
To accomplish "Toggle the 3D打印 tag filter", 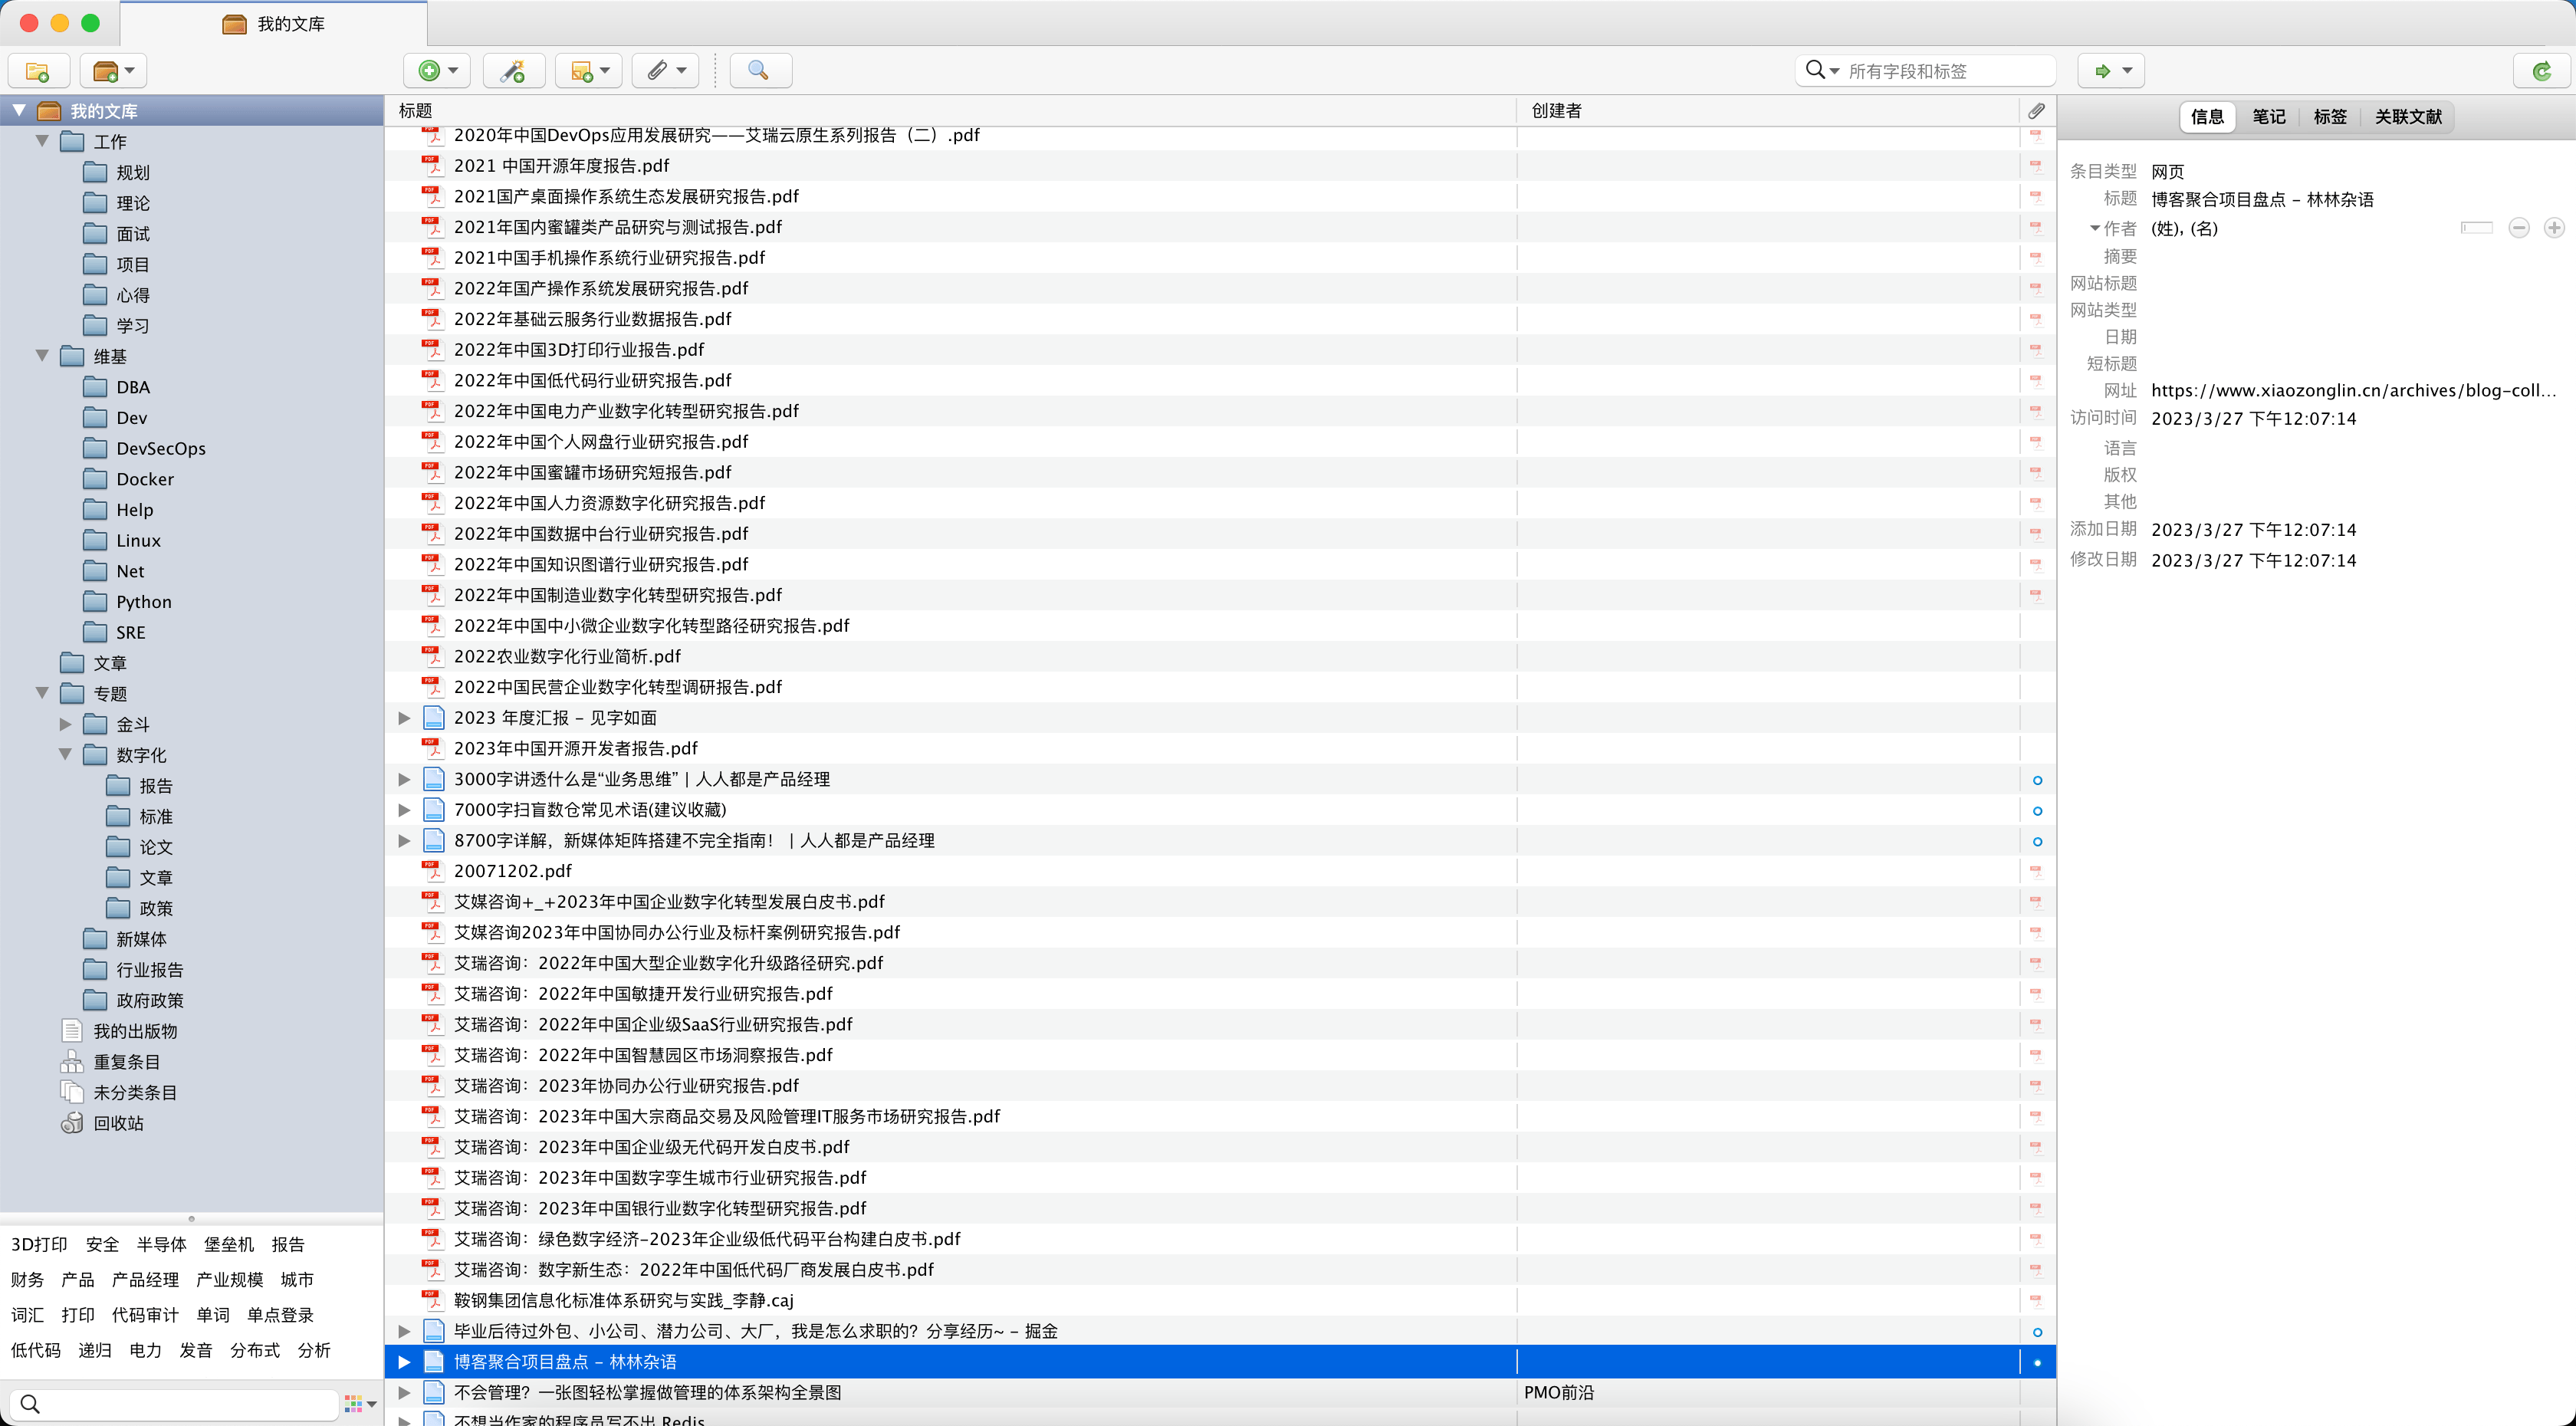I will point(39,1244).
